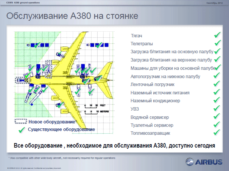
Task: Click the METERS scale label on diagram
Action: 104,111
